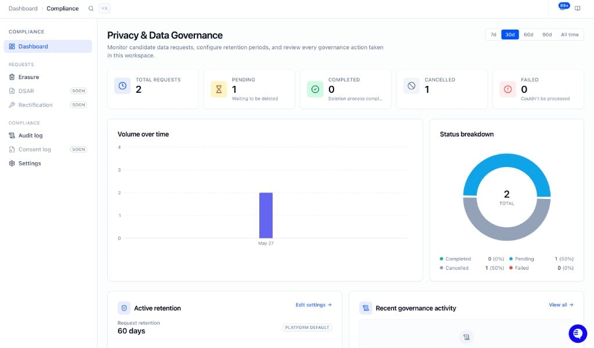Screen dimensions: 594x348
Task: Select the 30d time range
Action: point(510,34)
